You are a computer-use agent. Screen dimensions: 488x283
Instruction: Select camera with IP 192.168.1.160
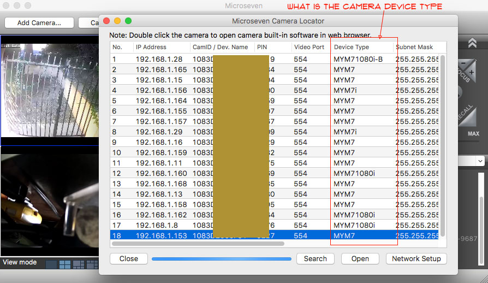(274, 173)
